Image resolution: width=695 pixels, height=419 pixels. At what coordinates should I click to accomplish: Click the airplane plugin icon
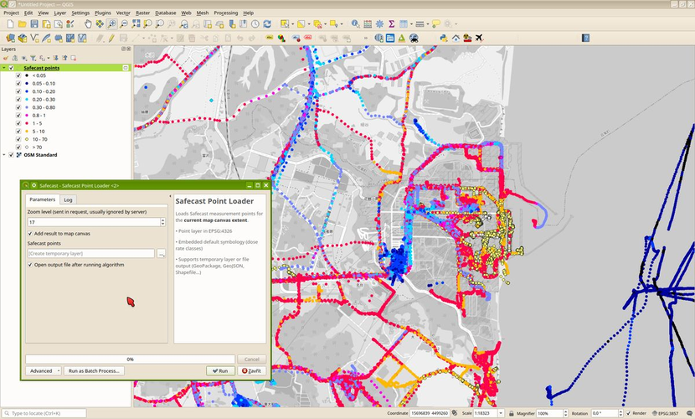coord(479,39)
